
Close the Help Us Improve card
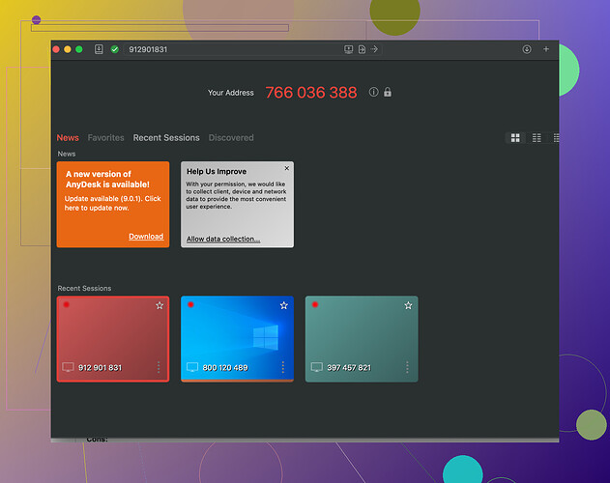pos(287,168)
